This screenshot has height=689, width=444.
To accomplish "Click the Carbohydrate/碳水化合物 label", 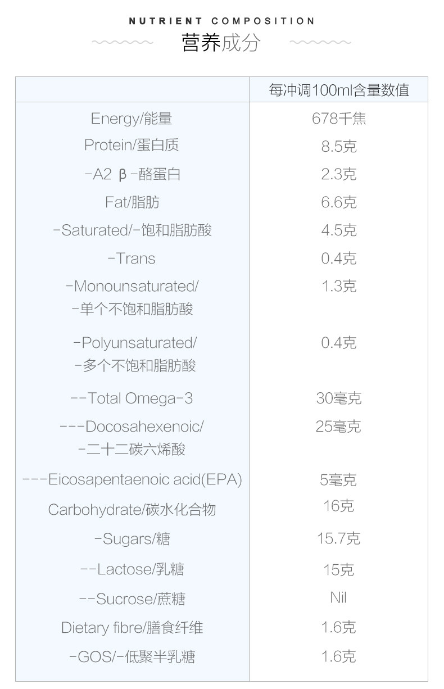I will click(132, 510).
